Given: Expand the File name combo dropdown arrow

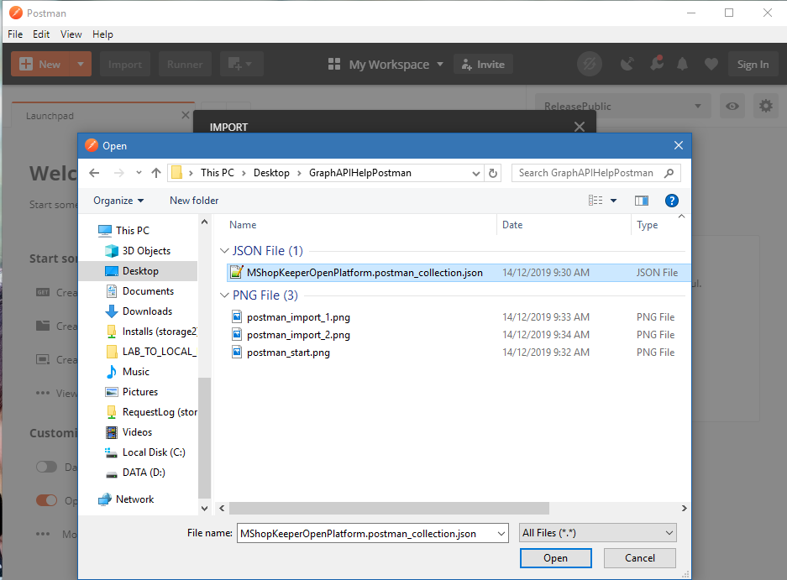Looking at the screenshot, I should (501, 533).
